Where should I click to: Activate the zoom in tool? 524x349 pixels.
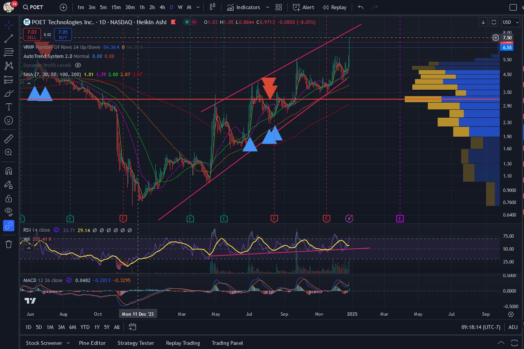click(9, 152)
